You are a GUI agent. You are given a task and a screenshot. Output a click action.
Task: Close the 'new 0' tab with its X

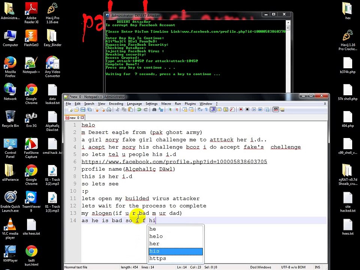pos(82,118)
